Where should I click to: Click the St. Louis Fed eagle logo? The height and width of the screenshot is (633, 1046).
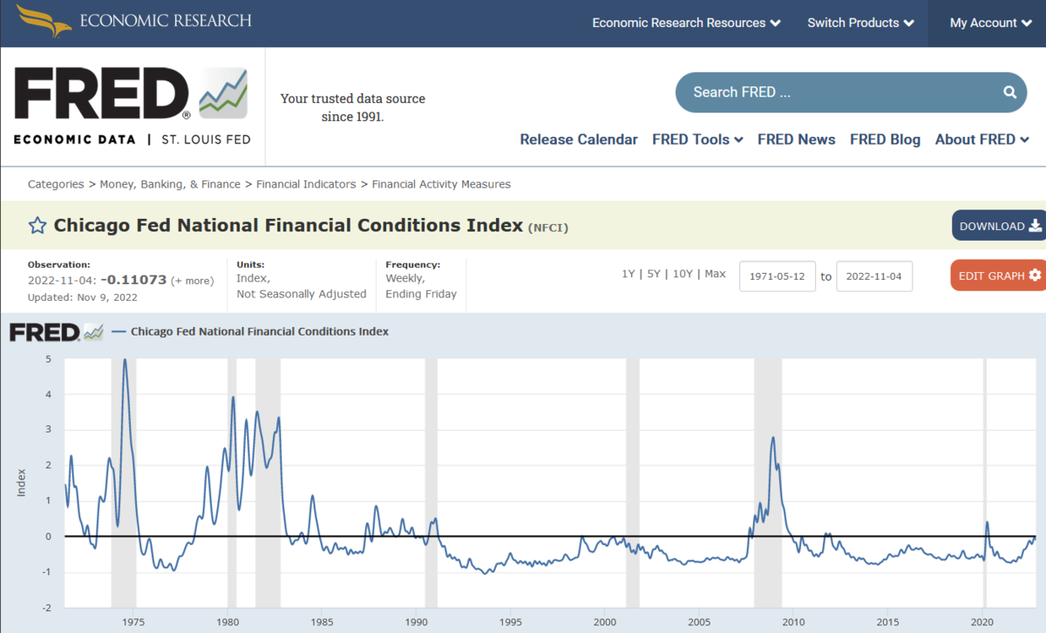[x=45, y=20]
